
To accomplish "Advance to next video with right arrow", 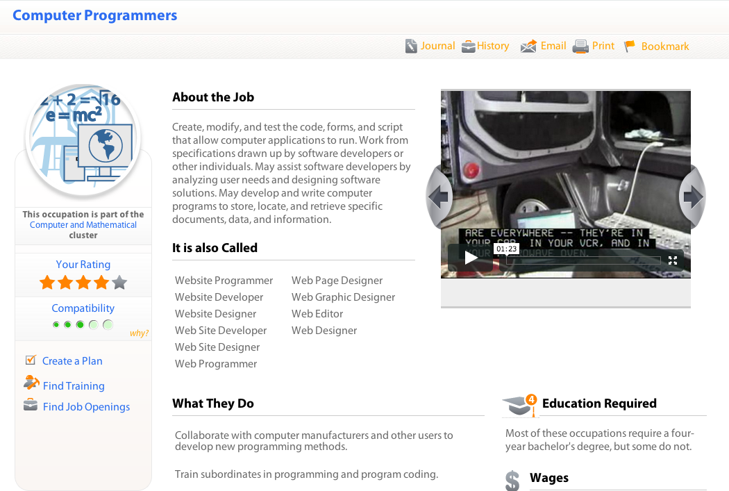I will click(693, 197).
